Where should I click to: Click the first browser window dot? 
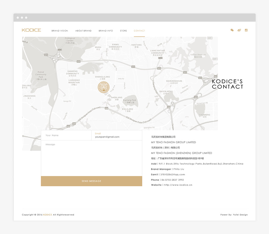click(18, 18)
